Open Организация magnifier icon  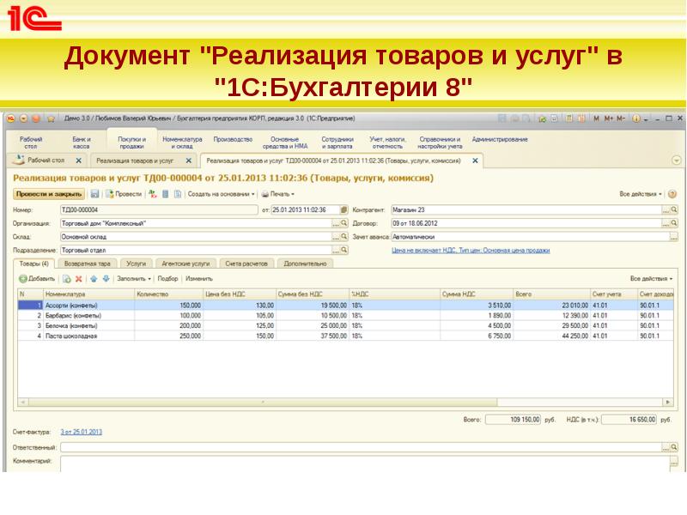pos(344,223)
